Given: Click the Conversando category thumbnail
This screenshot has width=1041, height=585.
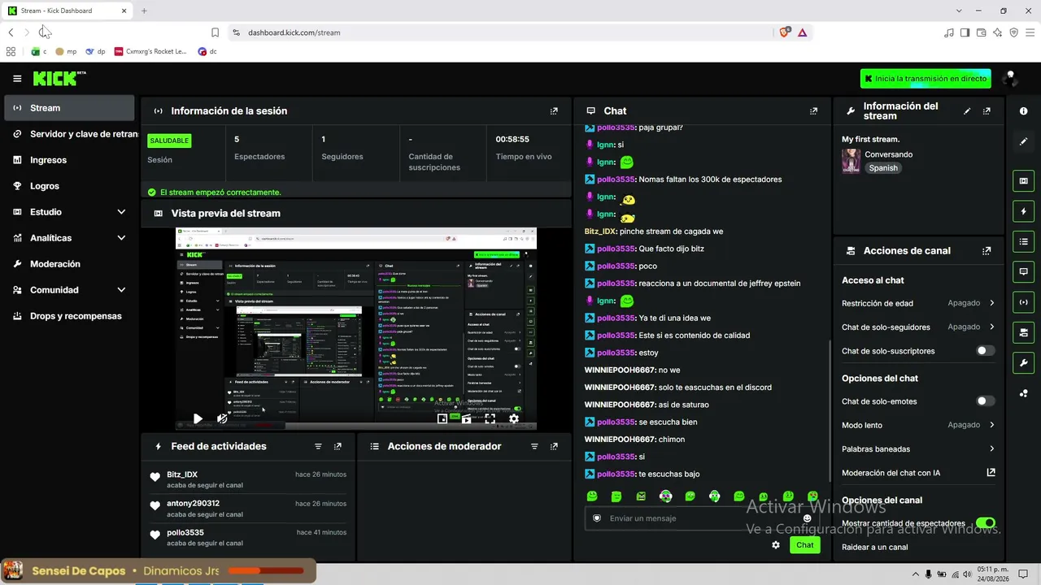Looking at the screenshot, I should click(x=851, y=161).
